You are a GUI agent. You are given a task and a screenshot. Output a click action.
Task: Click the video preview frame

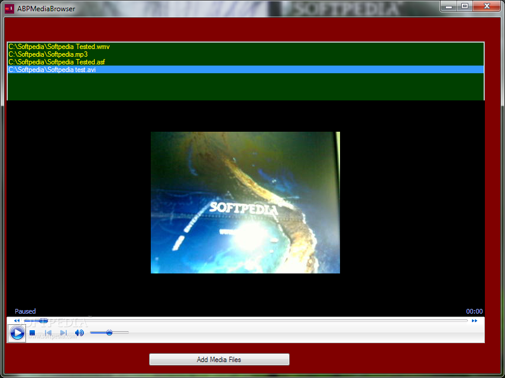[x=245, y=203]
